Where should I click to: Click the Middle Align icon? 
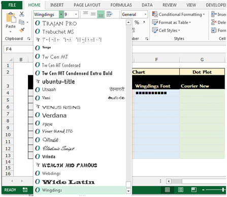click(93, 14)
